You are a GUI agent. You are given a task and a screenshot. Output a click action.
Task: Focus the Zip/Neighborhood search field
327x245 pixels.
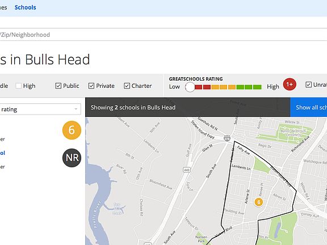click(163, 35)
